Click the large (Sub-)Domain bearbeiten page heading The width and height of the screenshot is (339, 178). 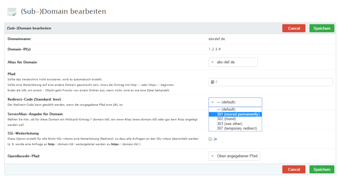tap(63, 11)
